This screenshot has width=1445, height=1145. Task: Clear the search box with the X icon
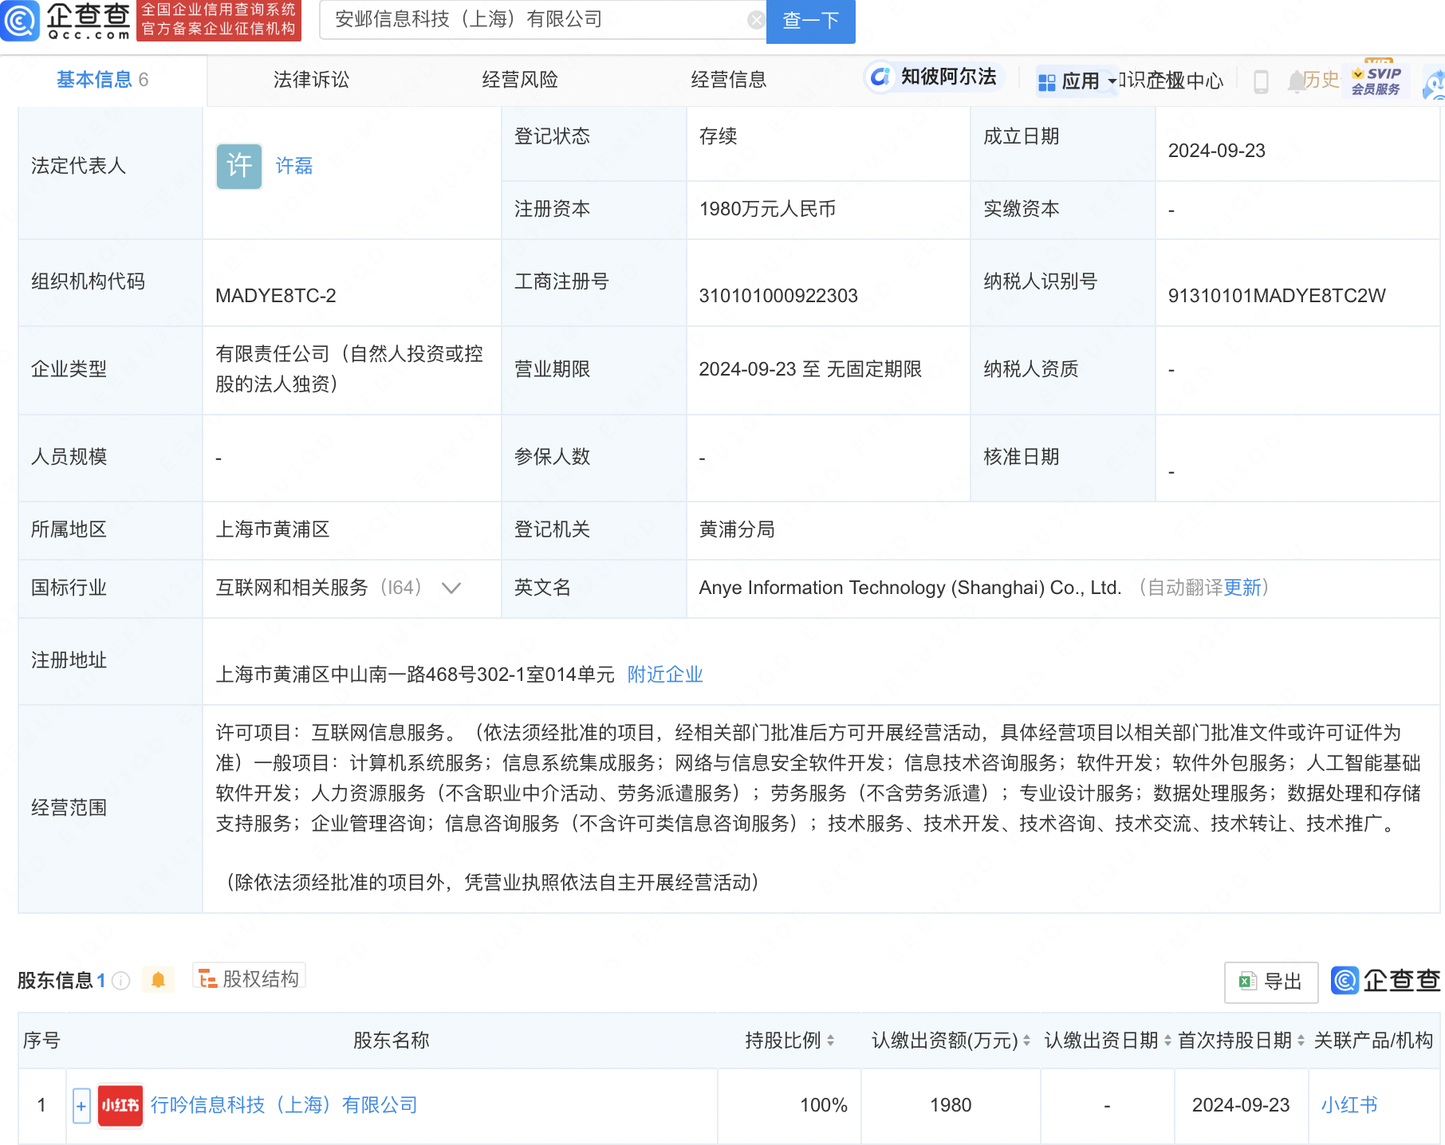(755, 20)
